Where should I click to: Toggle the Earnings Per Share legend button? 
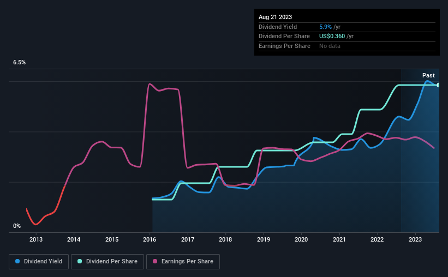(x=183, y=262)
